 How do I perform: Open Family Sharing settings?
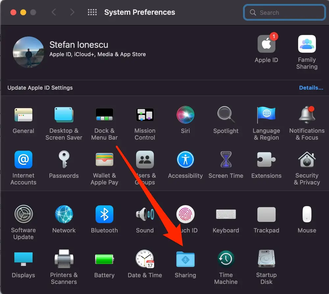(307, 44)
